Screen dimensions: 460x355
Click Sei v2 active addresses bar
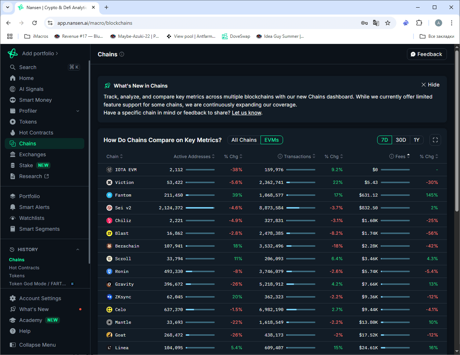point(200,208)
